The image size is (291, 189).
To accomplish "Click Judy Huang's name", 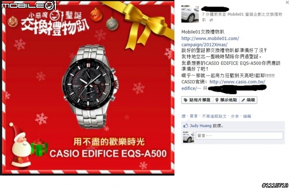I will (x=201, y=126).
